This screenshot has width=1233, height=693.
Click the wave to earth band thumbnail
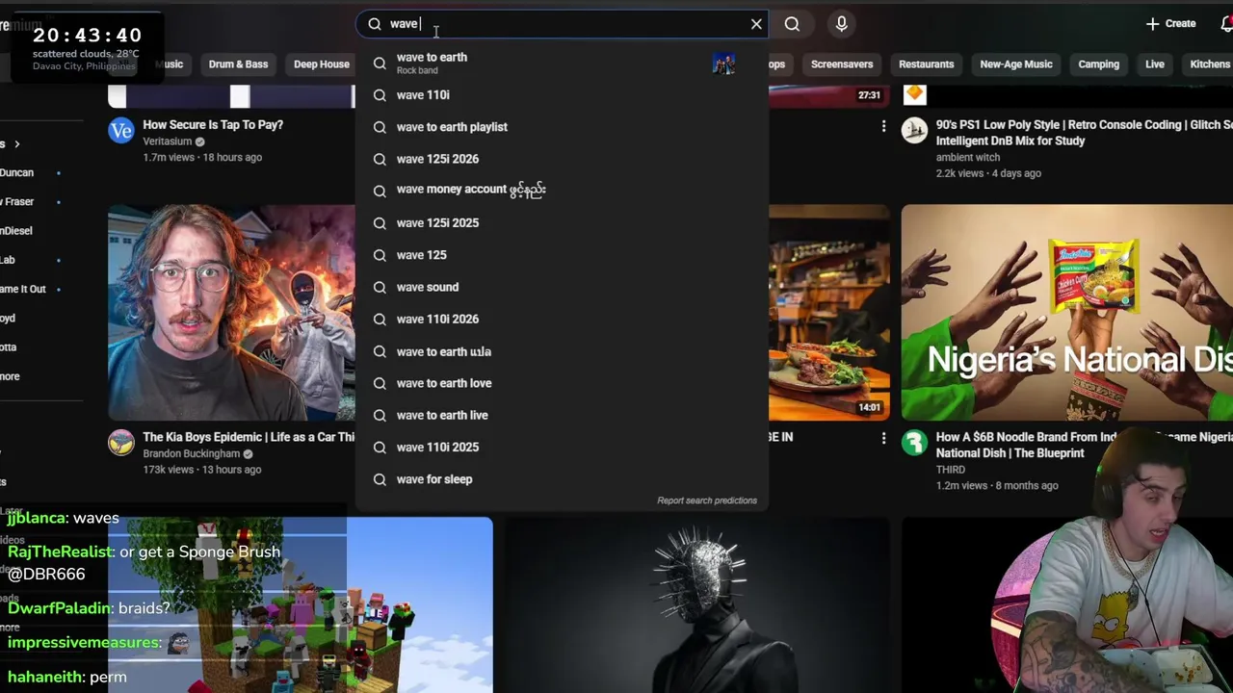723,64
